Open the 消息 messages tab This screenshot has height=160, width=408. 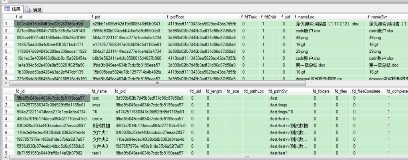click(34, 10)
